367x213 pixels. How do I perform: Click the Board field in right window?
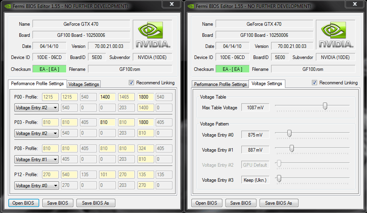point(264,35)
